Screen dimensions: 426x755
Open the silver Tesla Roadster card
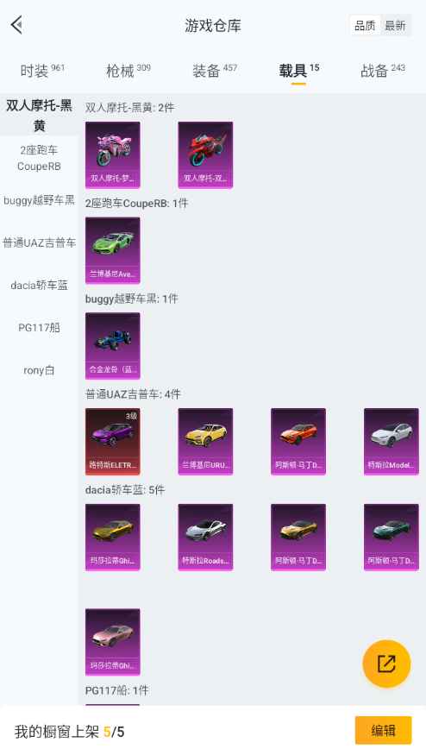coord(205,537)
